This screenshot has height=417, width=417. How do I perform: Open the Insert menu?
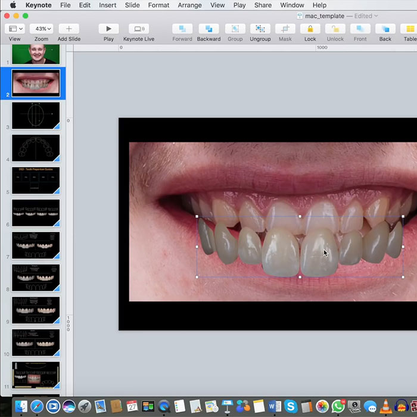(108, 5)
